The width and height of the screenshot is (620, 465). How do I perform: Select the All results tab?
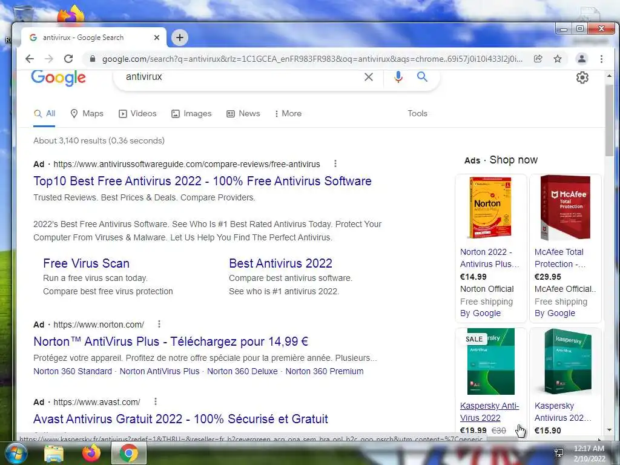pyautogui.click(x=44, y=114)
